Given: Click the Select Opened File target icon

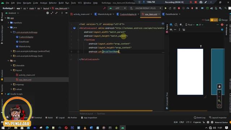Looking at the screenshot, I should tap(47, 13).
